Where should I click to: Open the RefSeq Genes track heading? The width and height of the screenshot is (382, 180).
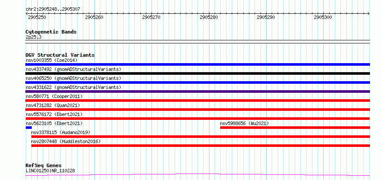(x=44, y=166)
